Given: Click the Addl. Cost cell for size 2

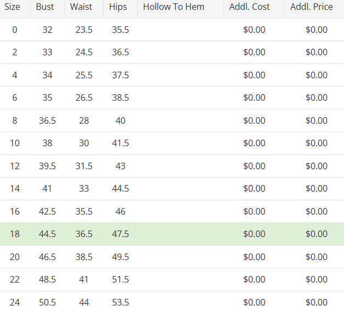Looking at the screenshot, I should pos(254,52).
